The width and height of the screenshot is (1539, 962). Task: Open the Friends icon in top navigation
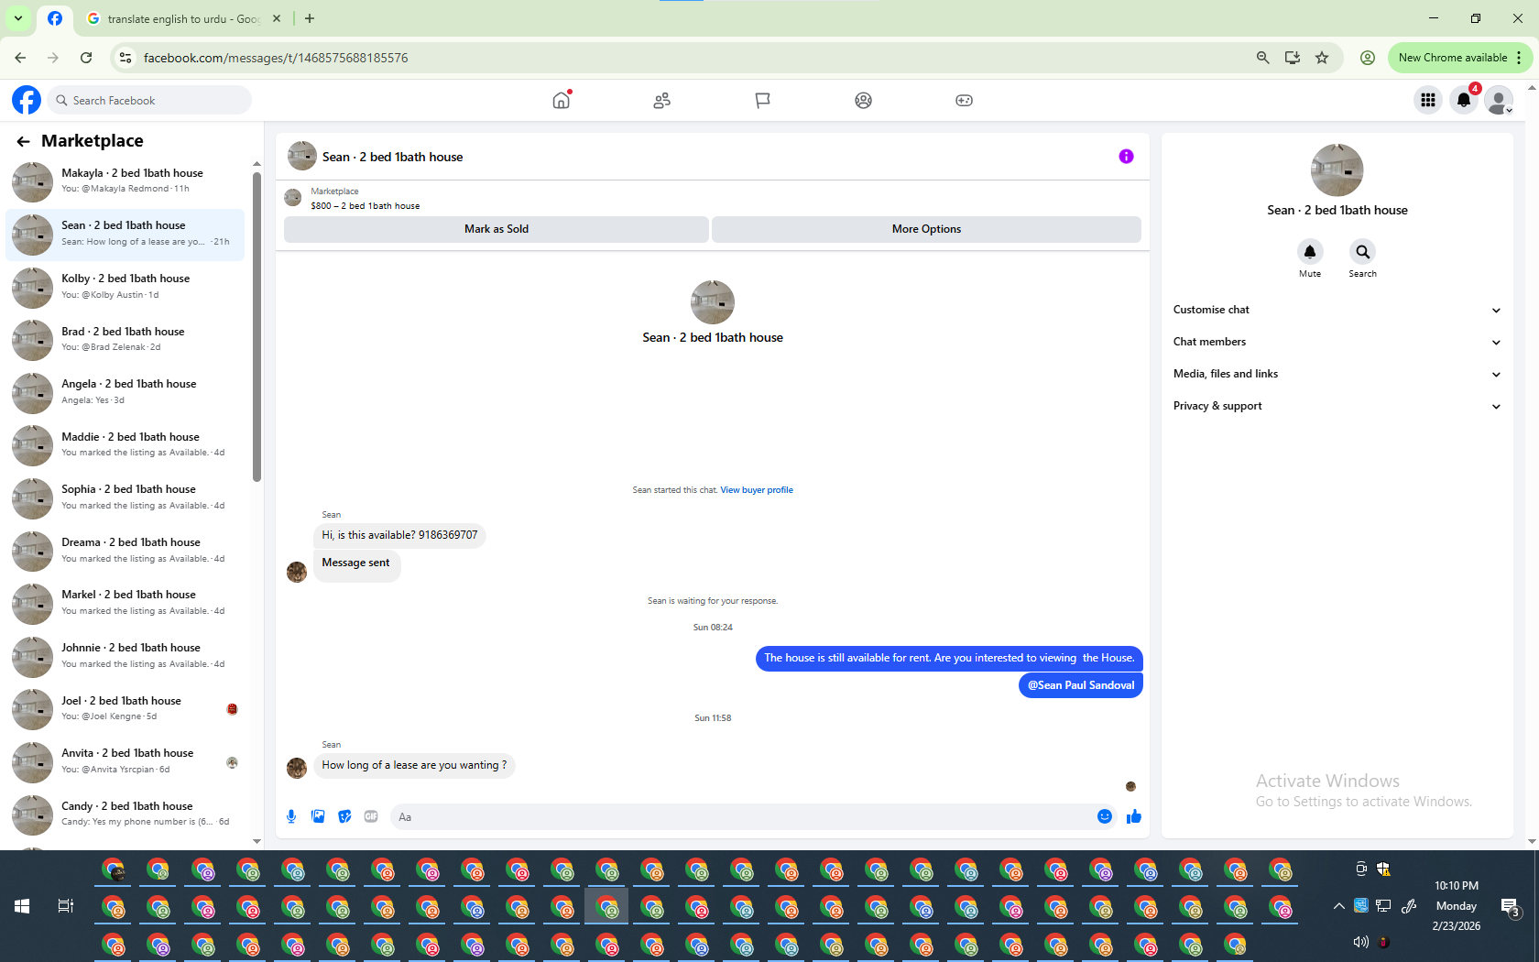click(x=662, y=101)
